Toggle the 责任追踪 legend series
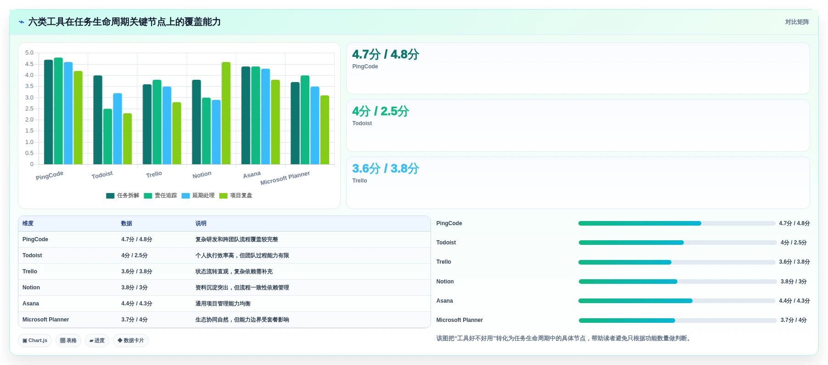Screen dimensions: 828x365 coord(160,195)
